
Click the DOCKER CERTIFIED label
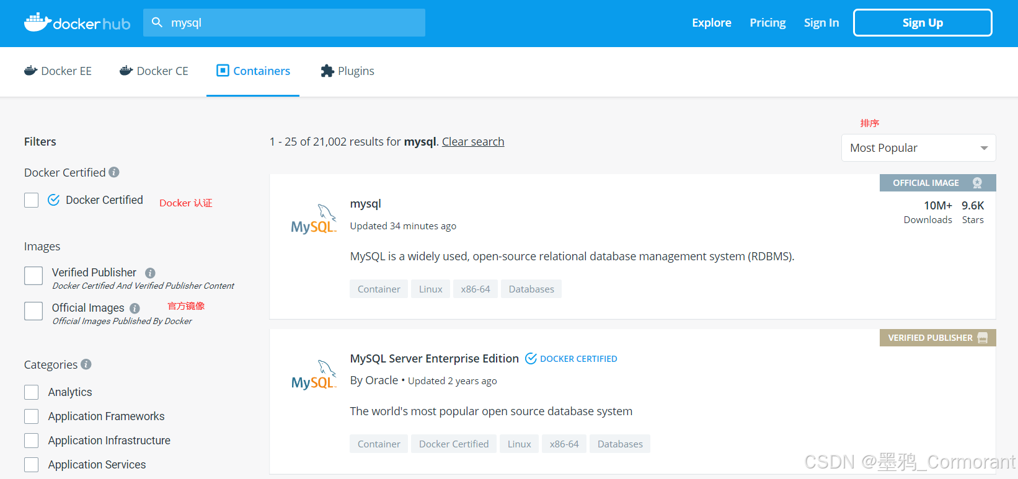click(578, 359)
